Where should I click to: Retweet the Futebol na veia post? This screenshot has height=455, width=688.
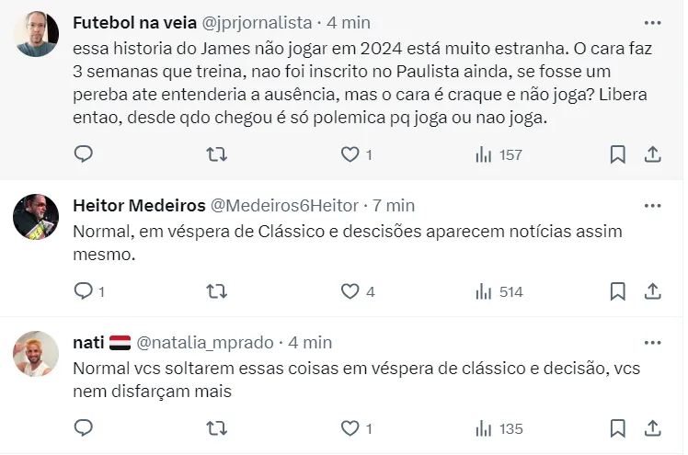pyautogui.click(x=216, y=154)
